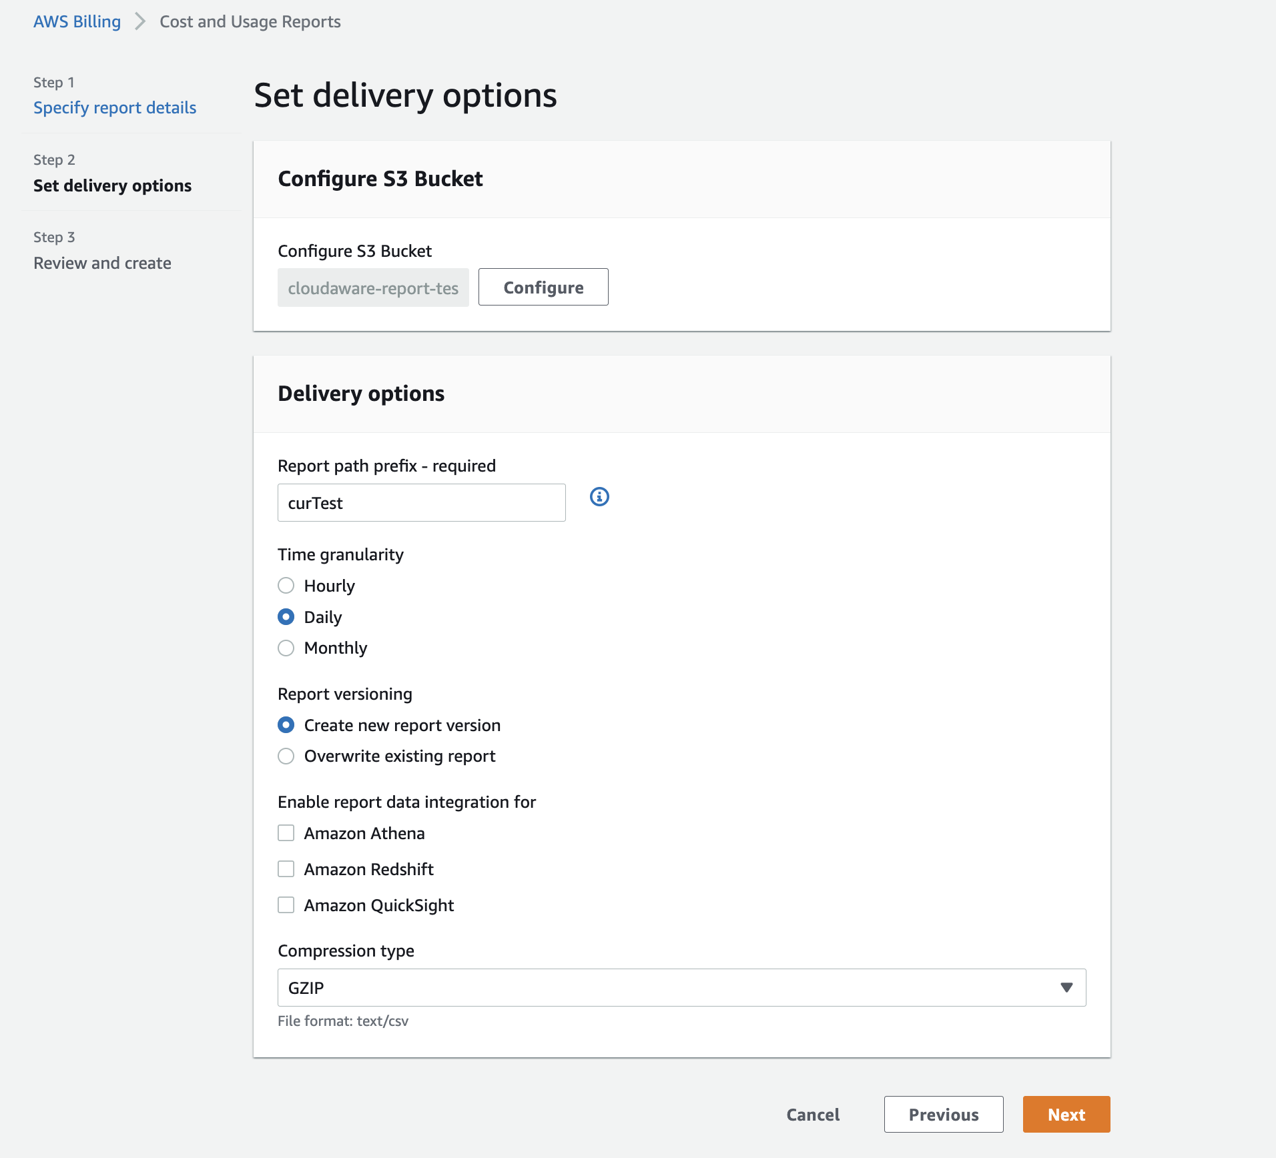Click the breadcrumb chevron after AWS Billing

pos(140,21)
